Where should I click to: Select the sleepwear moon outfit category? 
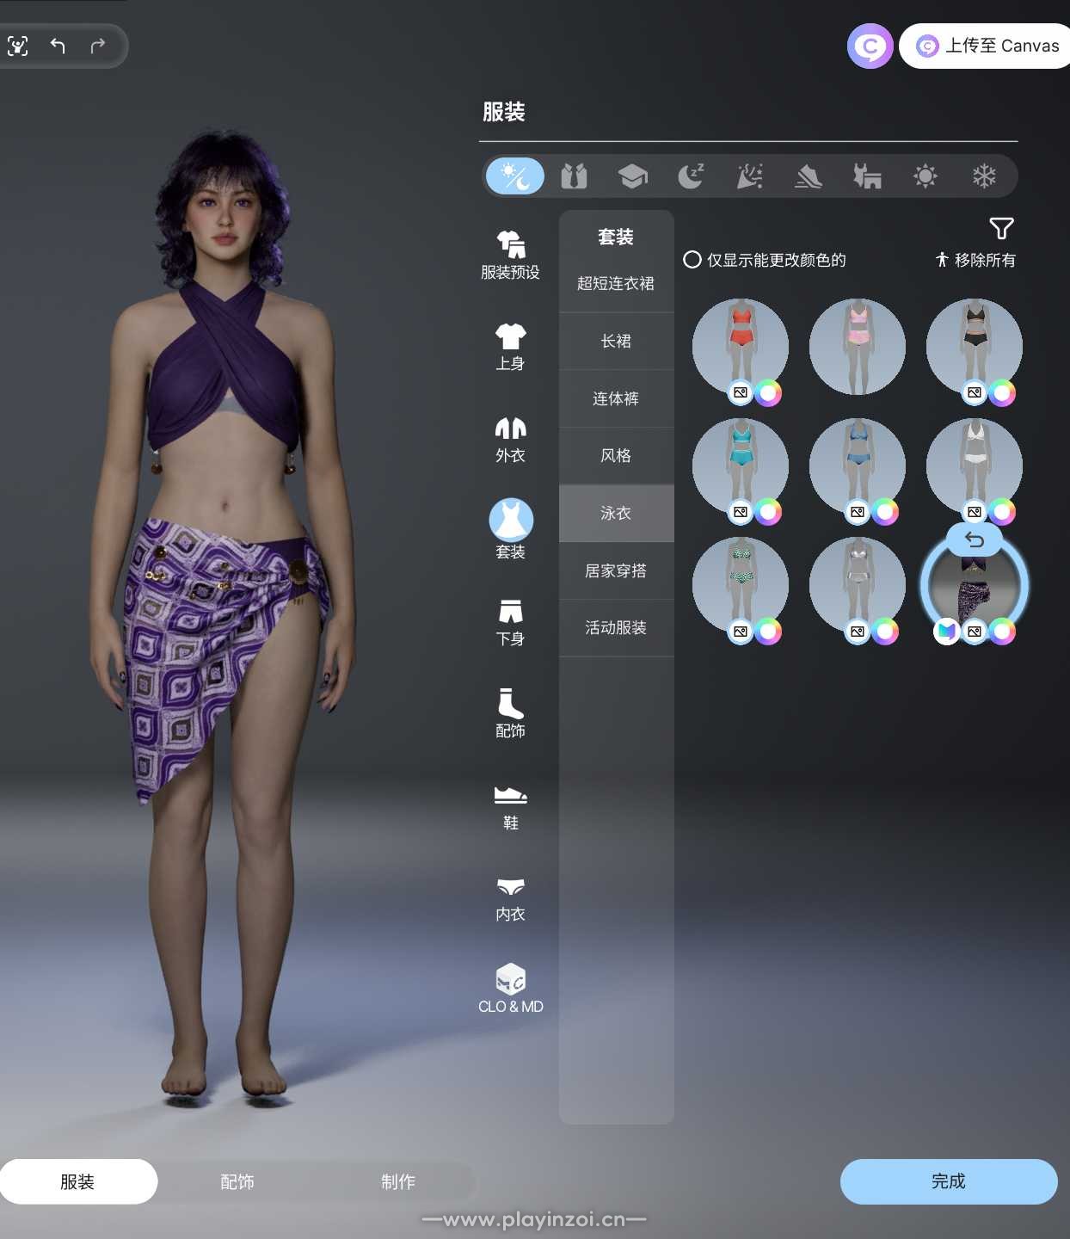tap(691, 176)
